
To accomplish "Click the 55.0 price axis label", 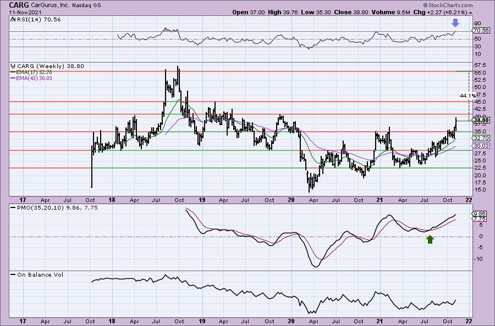I will [x=480, y=72].
